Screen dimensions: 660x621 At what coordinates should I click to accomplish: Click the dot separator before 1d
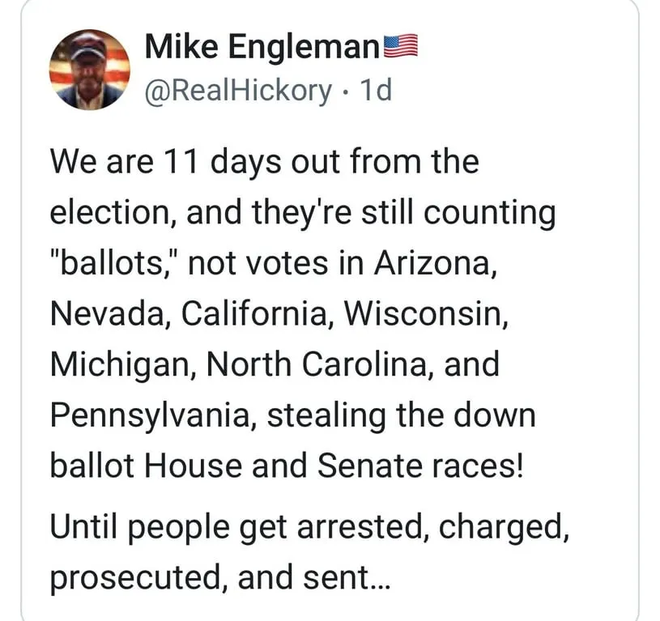(346, 91)
